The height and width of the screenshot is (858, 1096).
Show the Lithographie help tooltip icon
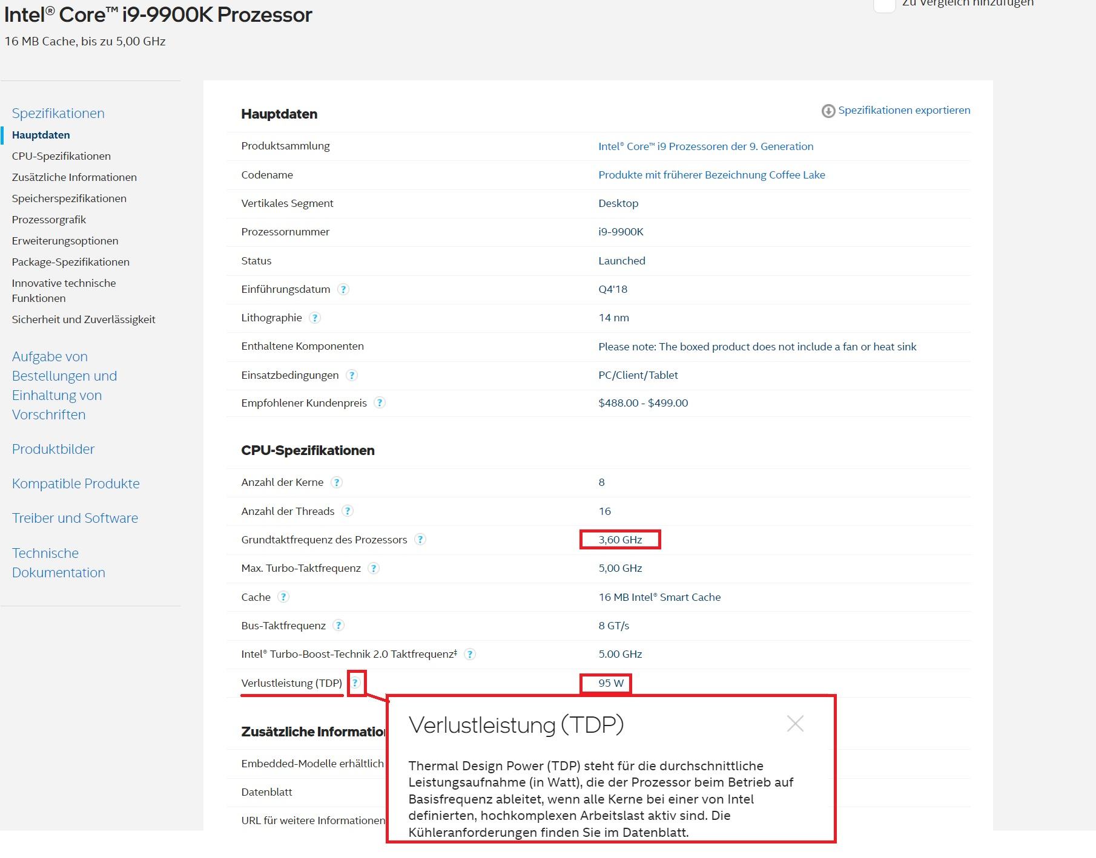point(315,318)
